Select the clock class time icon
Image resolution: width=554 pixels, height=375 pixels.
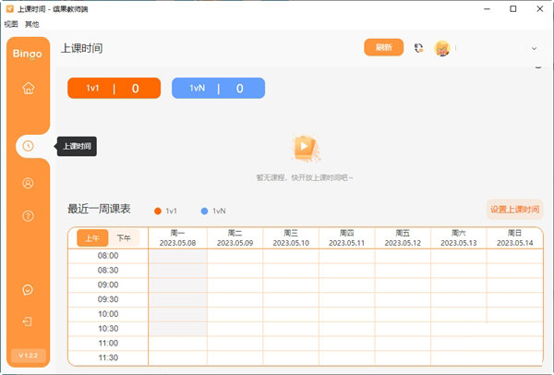point(28,146)
